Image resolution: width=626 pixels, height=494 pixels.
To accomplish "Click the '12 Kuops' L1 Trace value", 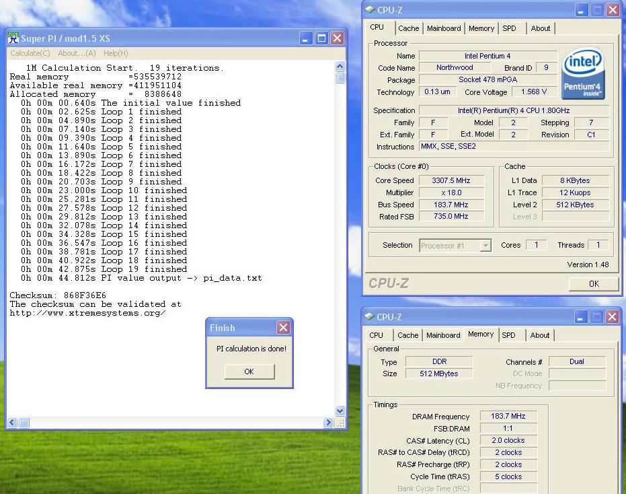I will point(576,192).
